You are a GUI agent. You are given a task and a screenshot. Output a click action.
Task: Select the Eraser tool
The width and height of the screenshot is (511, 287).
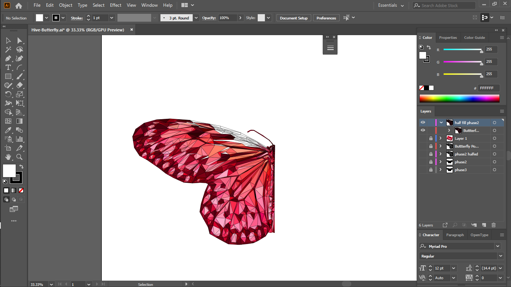tap(20, 85)
